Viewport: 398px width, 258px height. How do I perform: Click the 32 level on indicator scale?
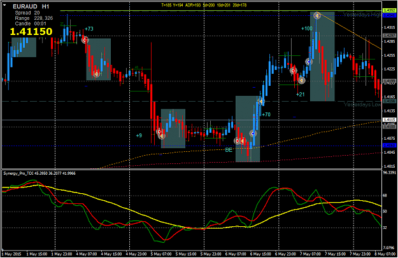point(385,228)
